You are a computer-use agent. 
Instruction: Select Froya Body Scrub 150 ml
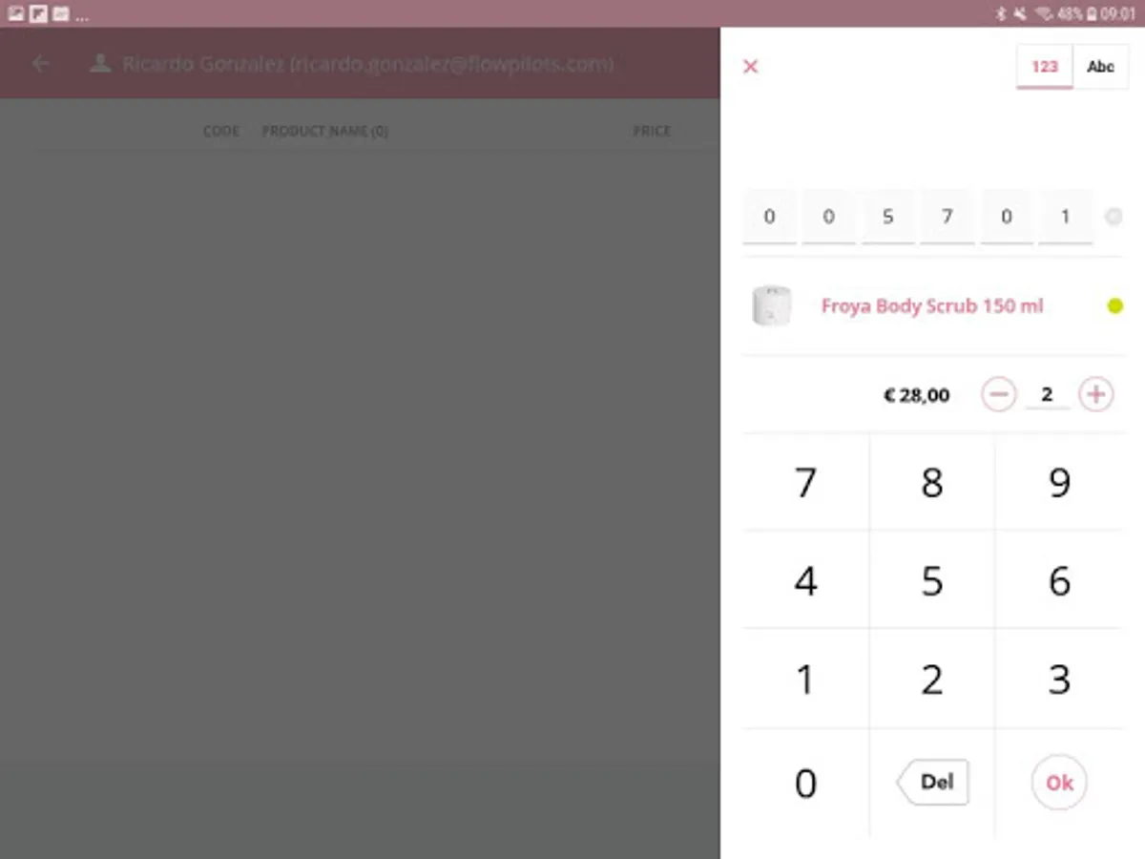[932, 306]
